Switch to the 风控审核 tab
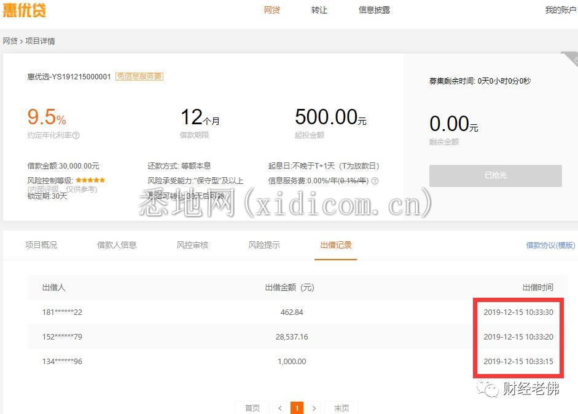Viewport: 578px width, 414px height. point(192,245)
